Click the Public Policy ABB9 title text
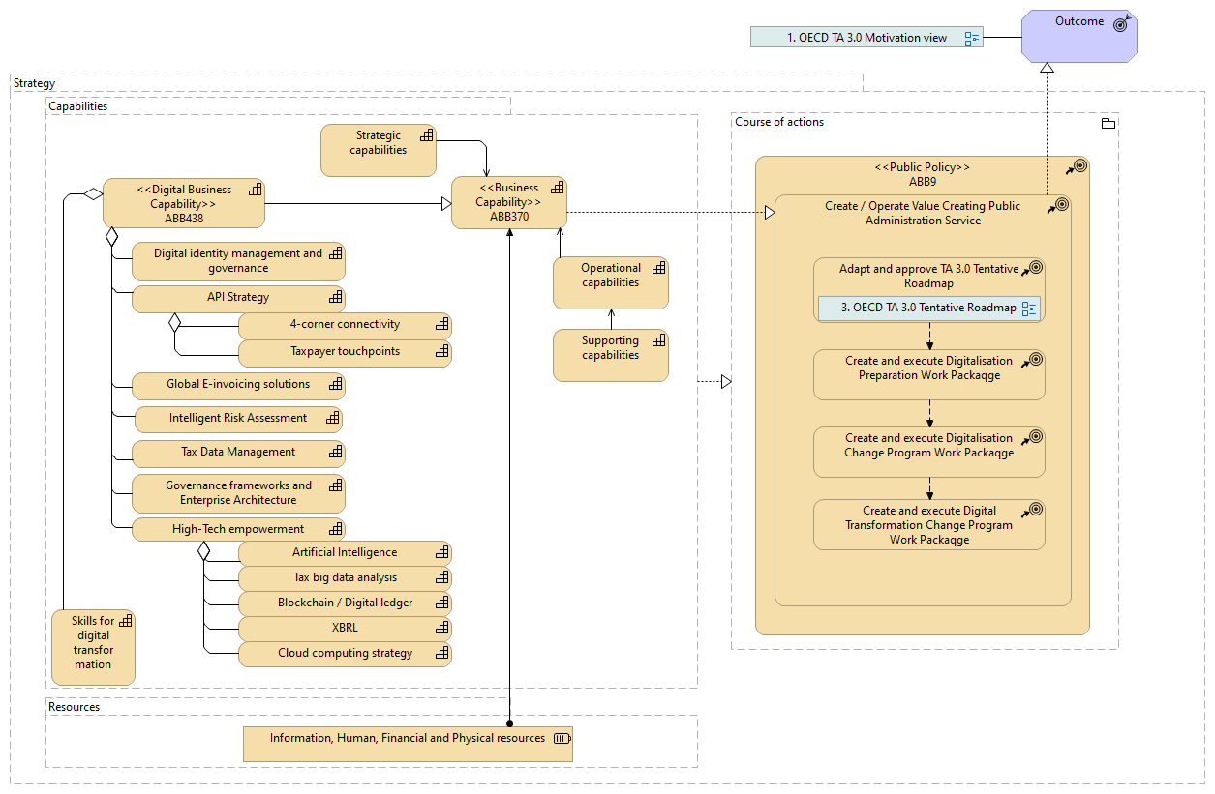Image resolution: width=1215 pixels, height=794 pixels. [x=923, y=174]
